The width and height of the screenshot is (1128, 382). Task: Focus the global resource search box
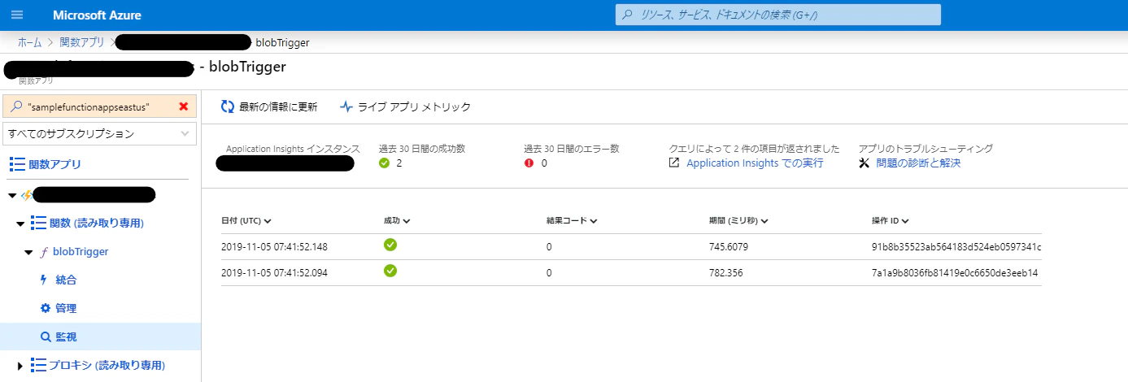[777, 15]
